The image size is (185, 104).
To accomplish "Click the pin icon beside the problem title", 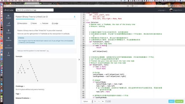I will (x=75, y=17).
